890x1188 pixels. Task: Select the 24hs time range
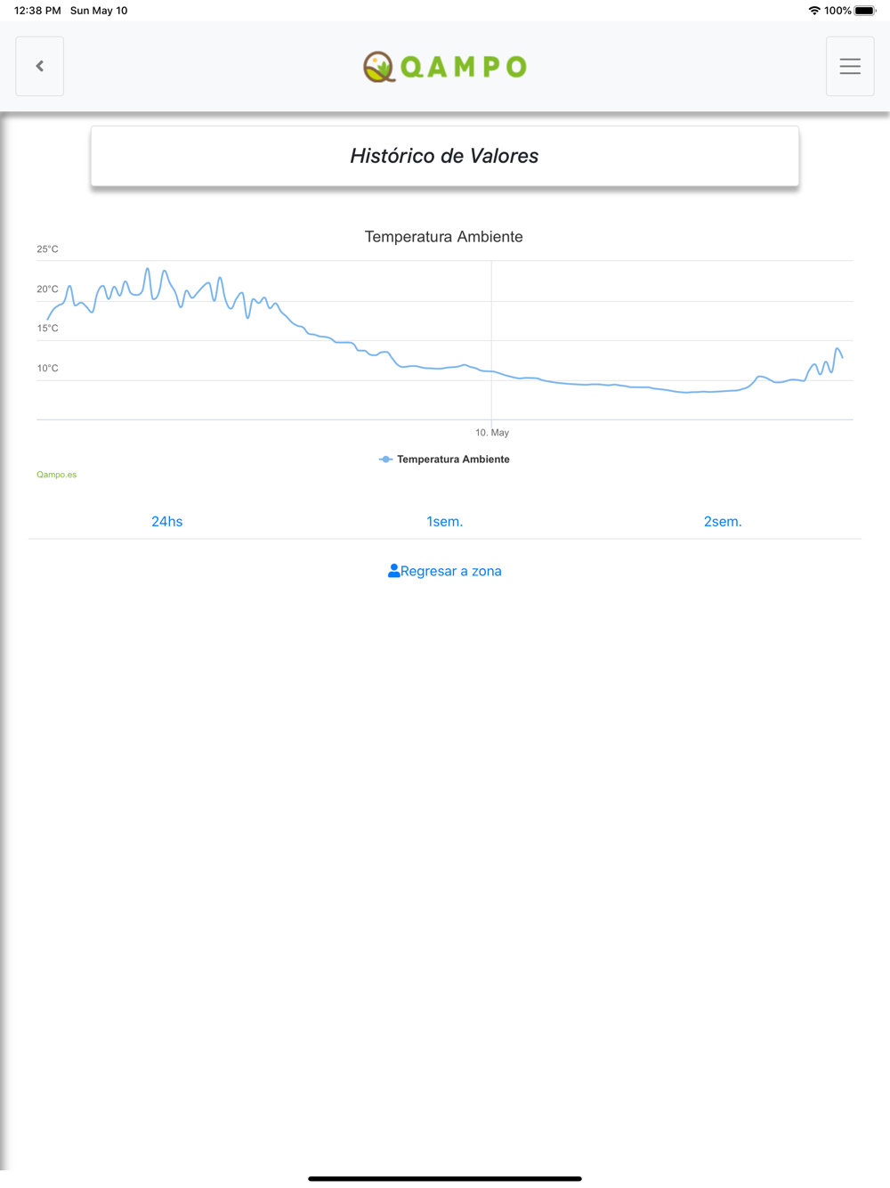tap(167, 522)
